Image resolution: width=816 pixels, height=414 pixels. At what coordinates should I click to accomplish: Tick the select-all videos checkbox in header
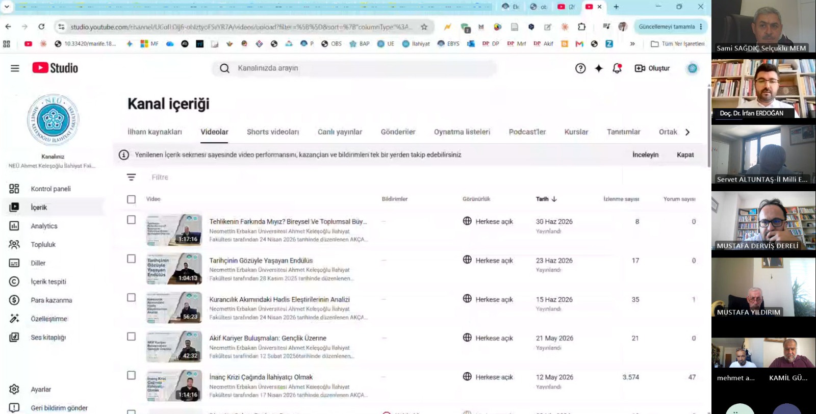[x=131, y=199]
